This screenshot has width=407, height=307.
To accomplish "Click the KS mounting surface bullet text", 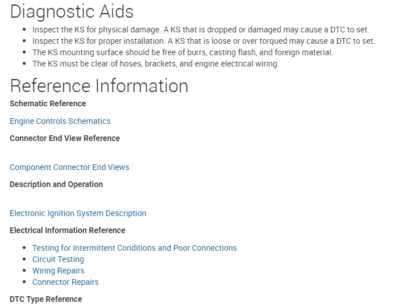I will point(182,52).
